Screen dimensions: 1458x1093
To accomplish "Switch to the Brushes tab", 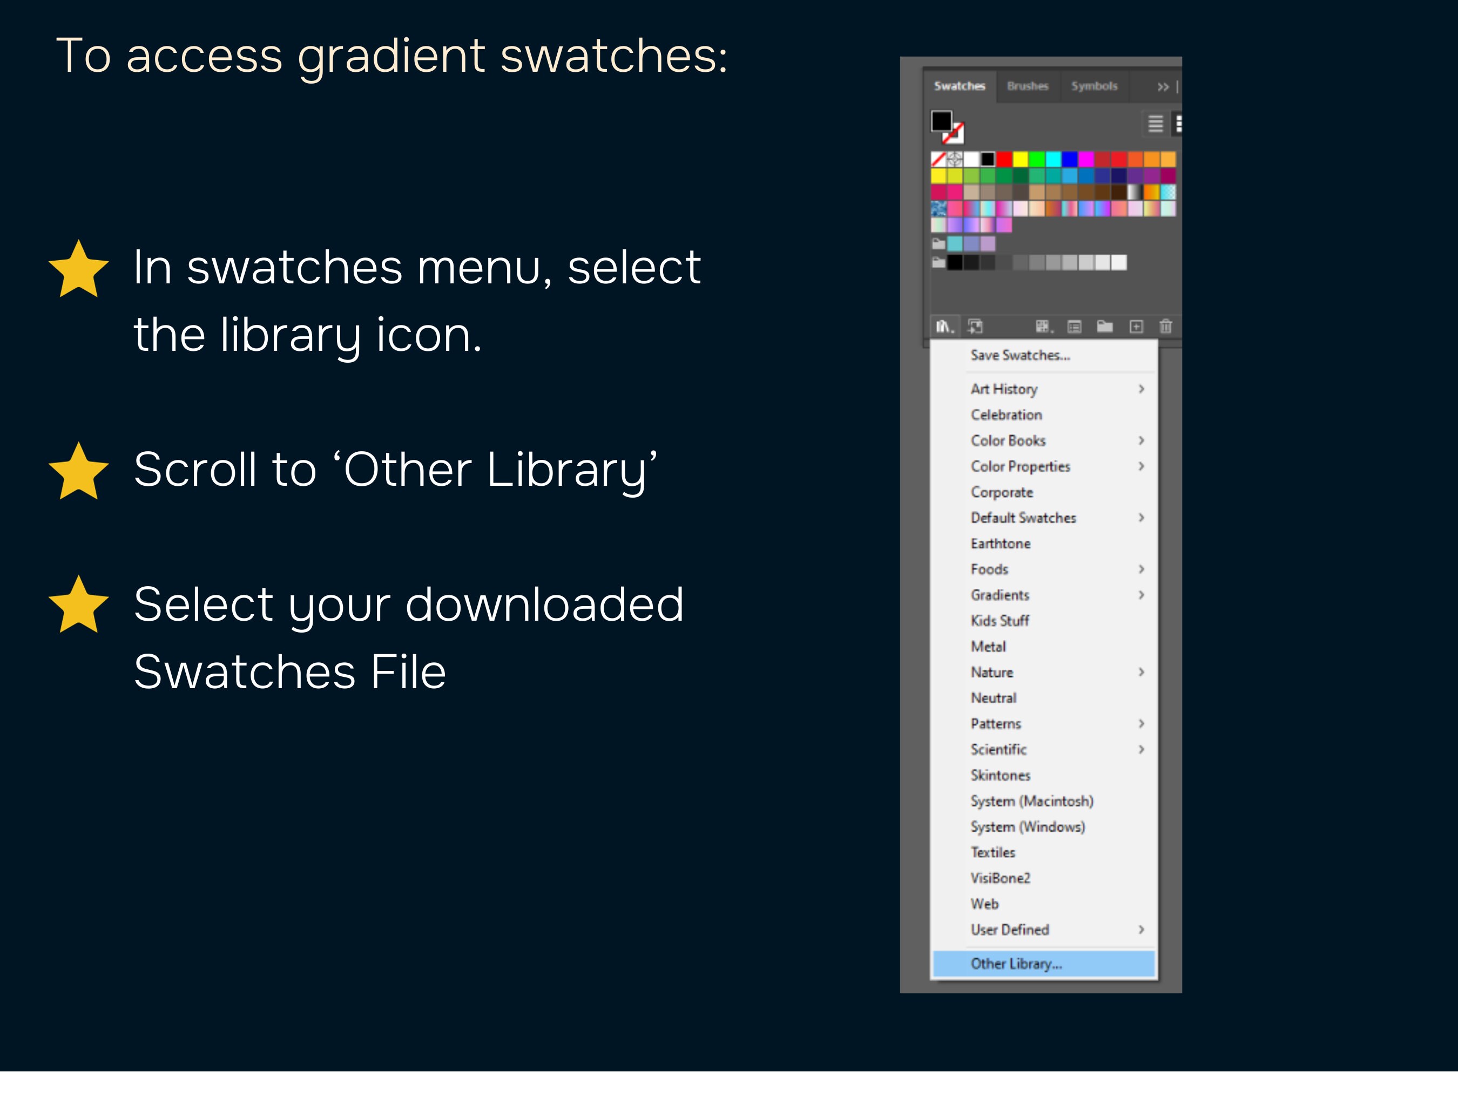I will 1028,86.
